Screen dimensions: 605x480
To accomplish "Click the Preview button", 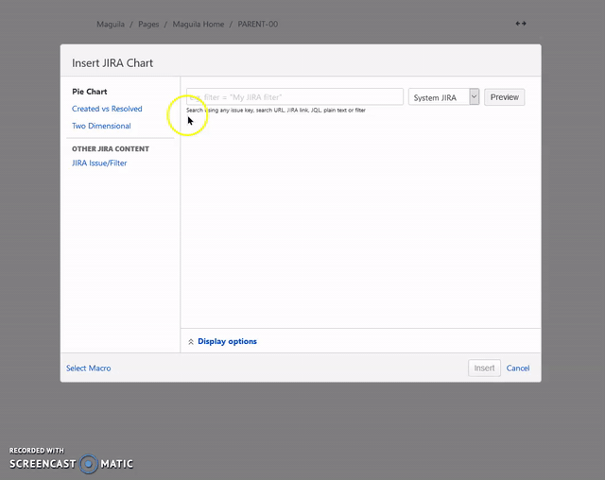I will coord(504,97).
